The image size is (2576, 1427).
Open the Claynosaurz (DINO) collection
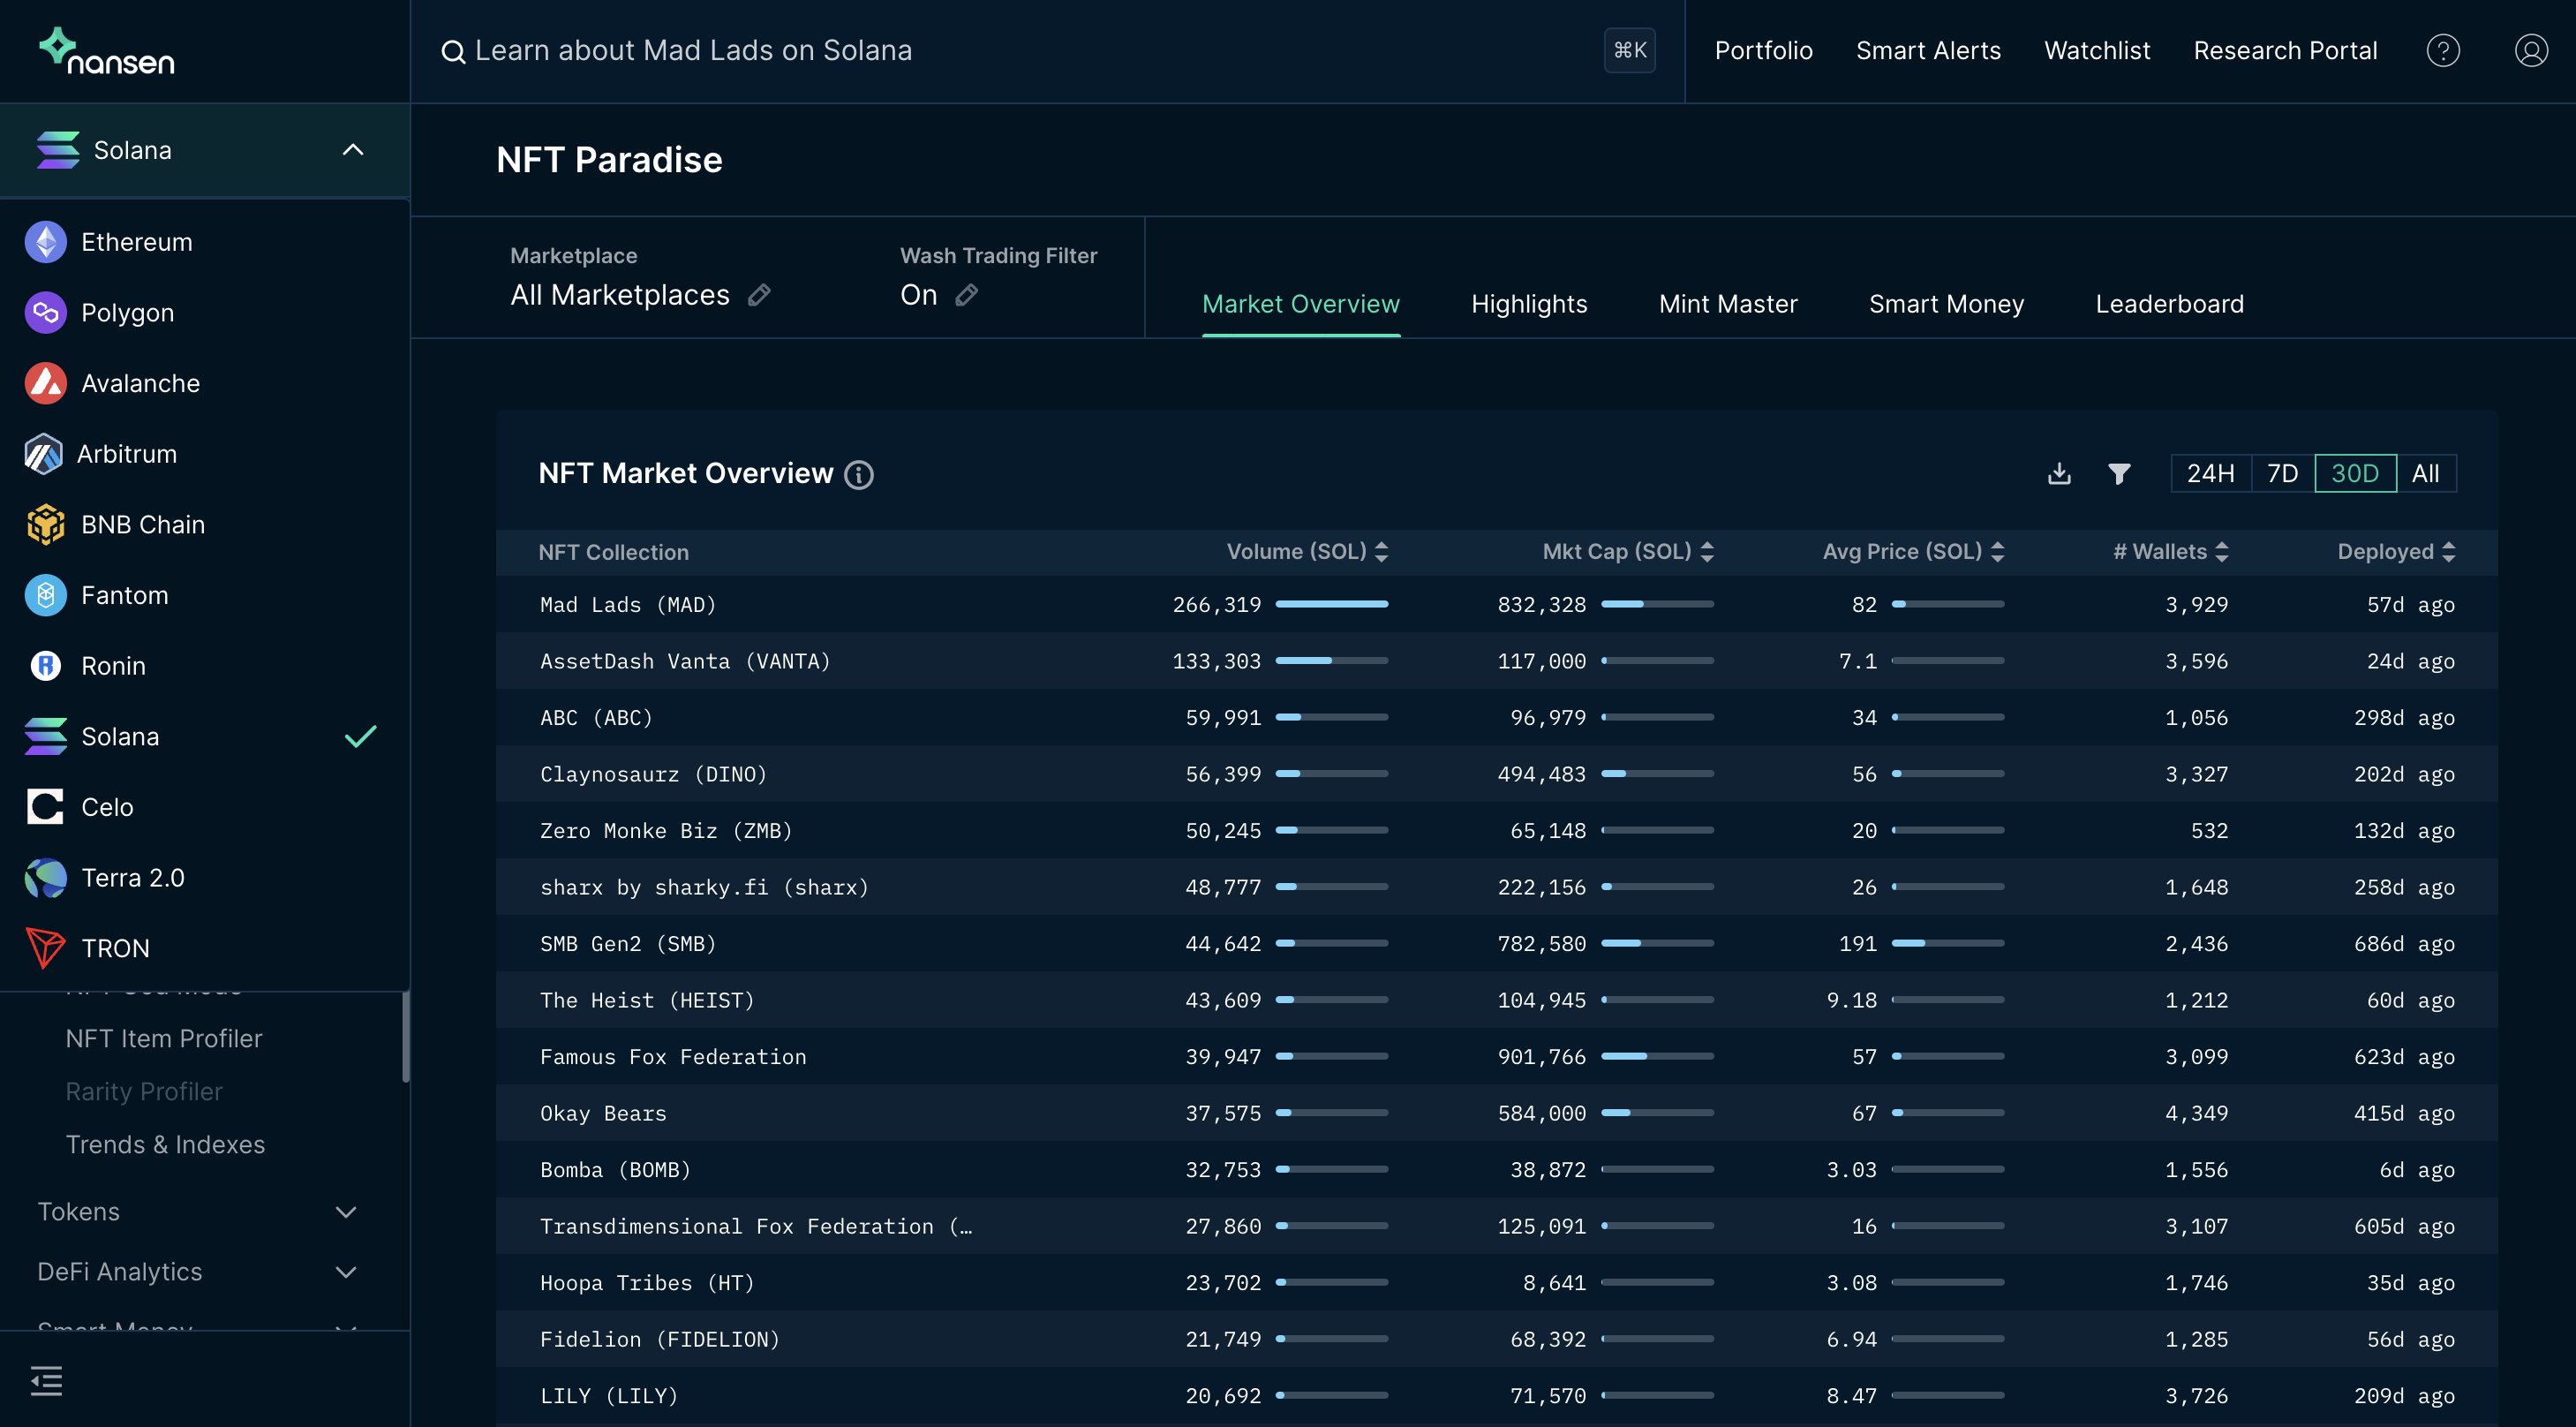653,774
